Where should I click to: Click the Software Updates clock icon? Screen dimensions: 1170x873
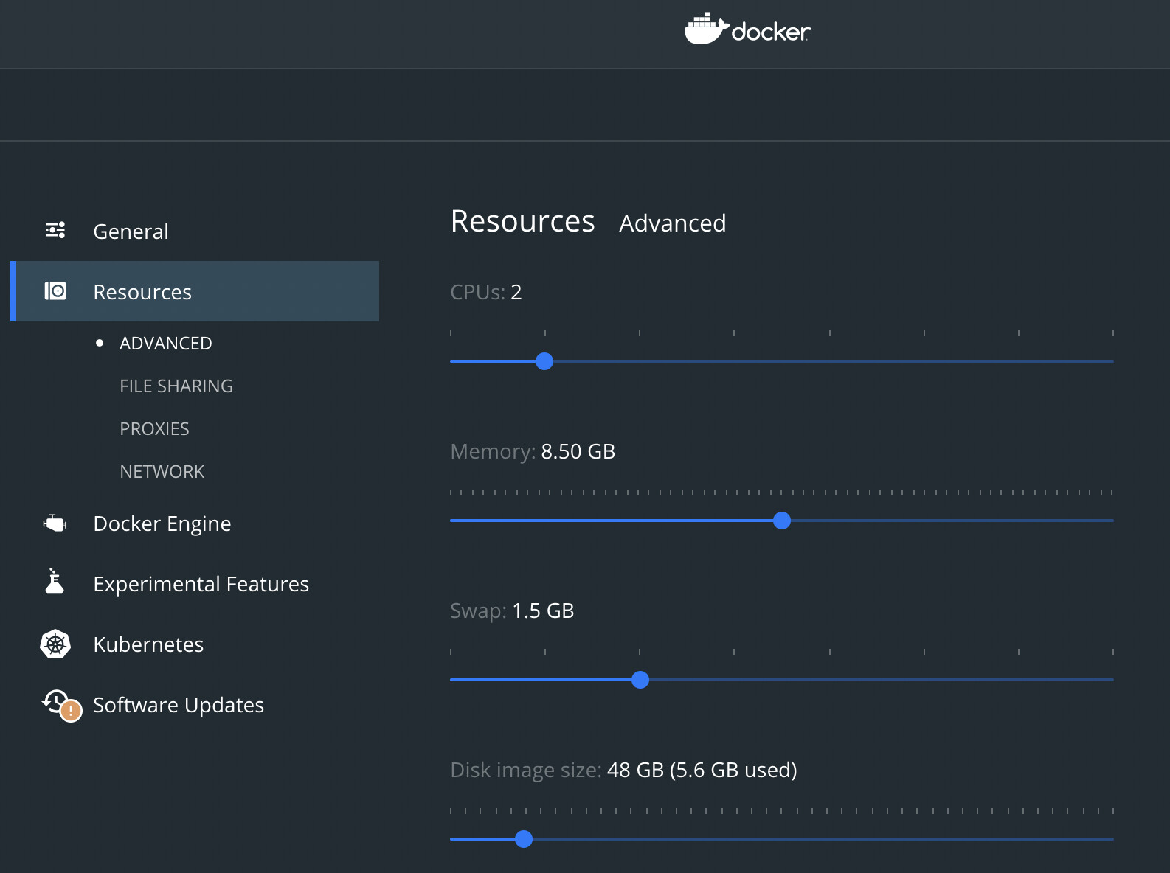pos(55,701)
